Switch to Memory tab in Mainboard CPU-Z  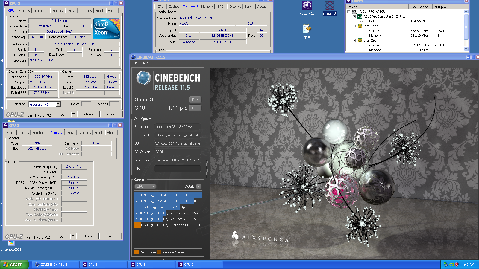pyautogui.click(x=207, y=7)
